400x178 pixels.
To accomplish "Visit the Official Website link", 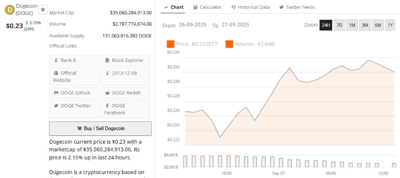I will pos(74,76).
